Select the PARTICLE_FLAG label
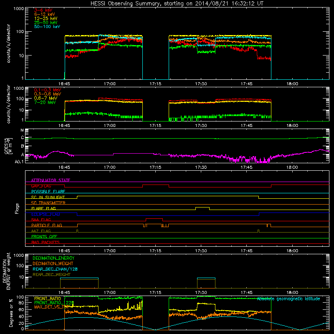Image resolution: width=334 pixels, height=334 pixels. [47, 225]
